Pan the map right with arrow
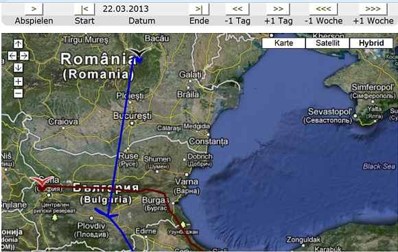 pos(25,56)
